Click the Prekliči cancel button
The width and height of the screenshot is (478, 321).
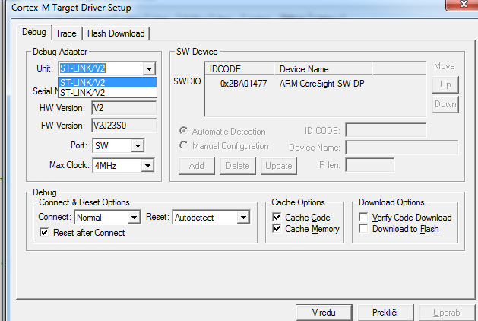tap(385, 313)
